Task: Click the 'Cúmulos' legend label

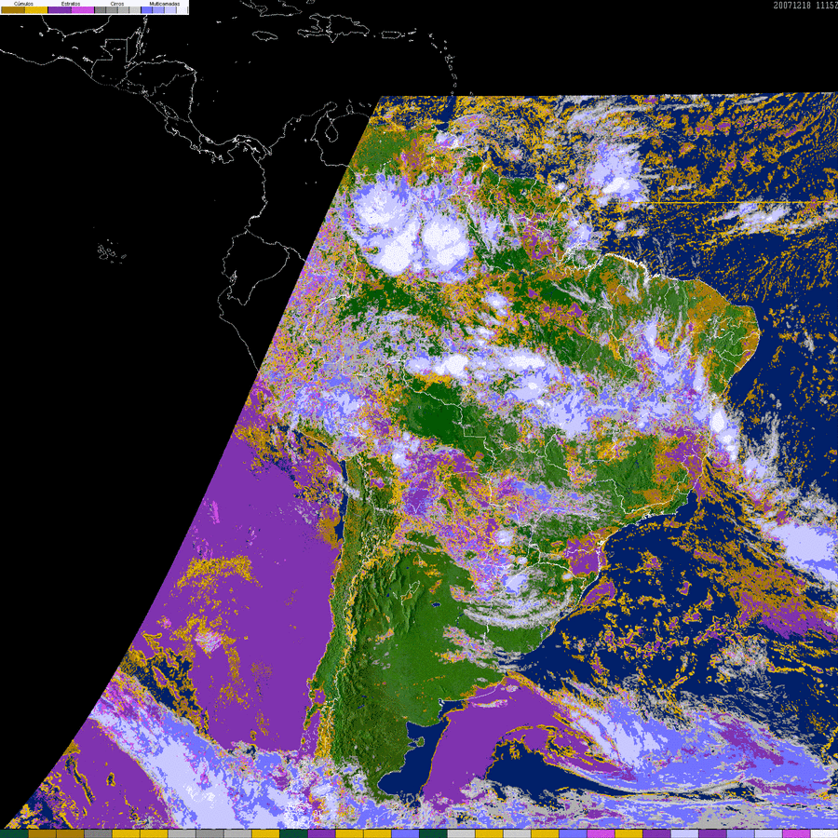Action: point(23,4)
